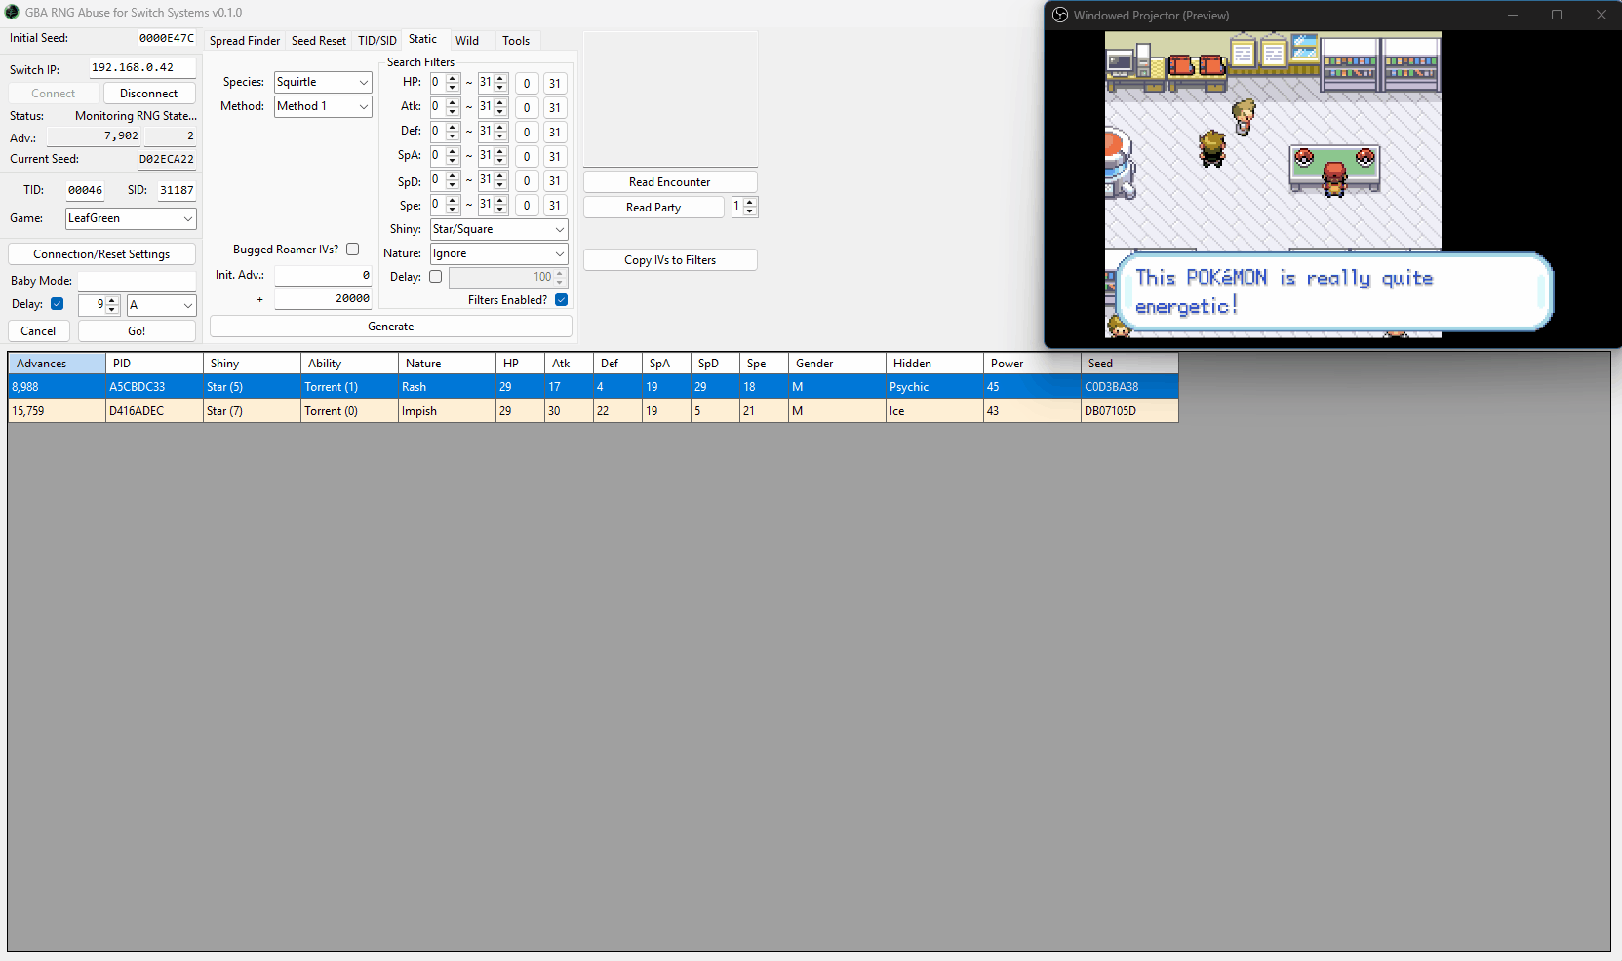Click Copy IVs to Filters button
1622x961 pixels.
(670, 260)
